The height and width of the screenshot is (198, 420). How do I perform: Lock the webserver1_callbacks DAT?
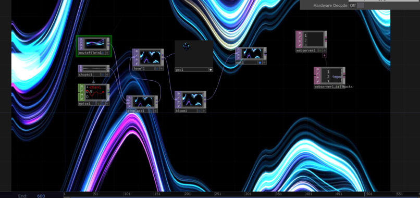pyautogui.click(x=318, y=81)
